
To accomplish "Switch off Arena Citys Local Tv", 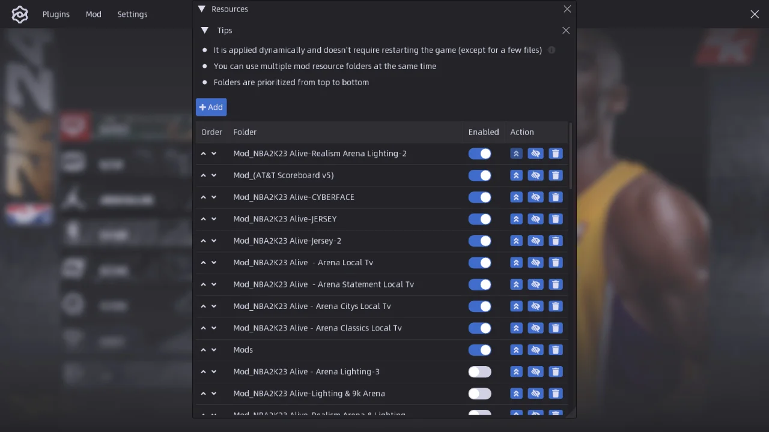I will tap(480, 306).
